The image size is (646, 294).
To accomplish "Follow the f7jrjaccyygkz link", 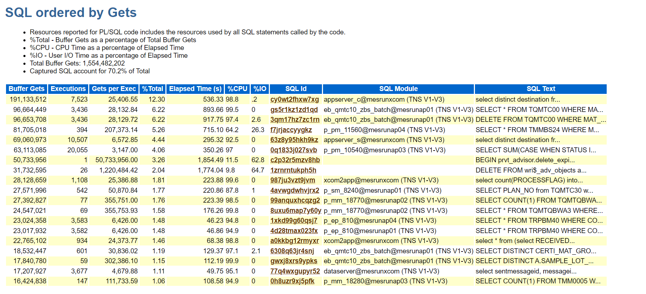I will (291, 130).
